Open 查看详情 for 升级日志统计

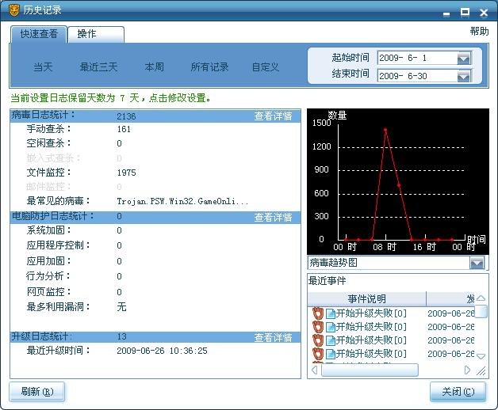coord(273,337)
